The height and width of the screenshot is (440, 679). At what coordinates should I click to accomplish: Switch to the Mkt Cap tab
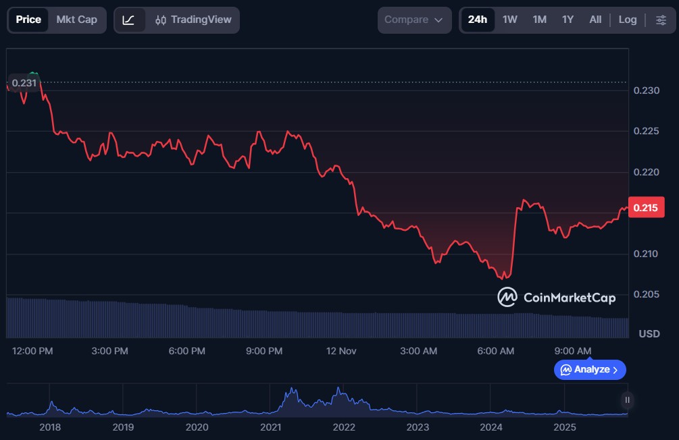(x=76, y=20)
